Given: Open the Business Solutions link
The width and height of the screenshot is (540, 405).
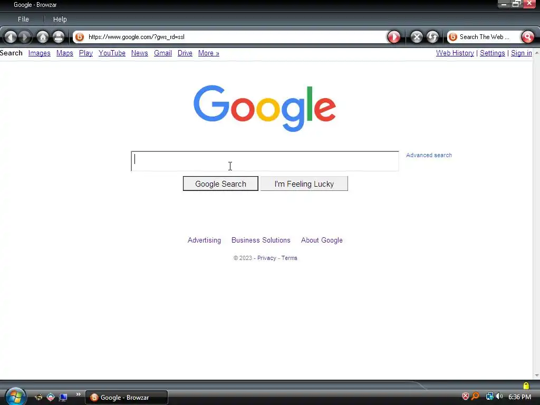Looking at the screenshot, I should [261, 240].
